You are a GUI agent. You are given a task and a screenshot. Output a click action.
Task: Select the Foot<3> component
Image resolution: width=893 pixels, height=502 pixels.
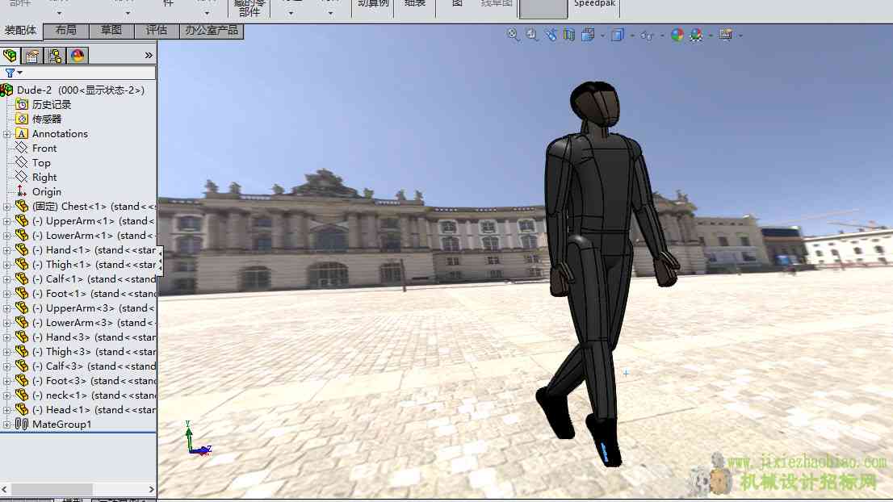point(94,380)
